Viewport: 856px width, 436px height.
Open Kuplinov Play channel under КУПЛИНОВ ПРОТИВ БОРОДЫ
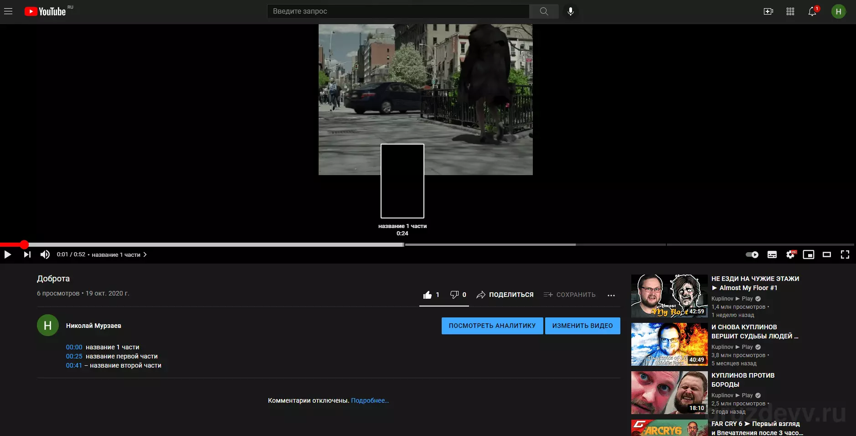(x=732, y=395)
